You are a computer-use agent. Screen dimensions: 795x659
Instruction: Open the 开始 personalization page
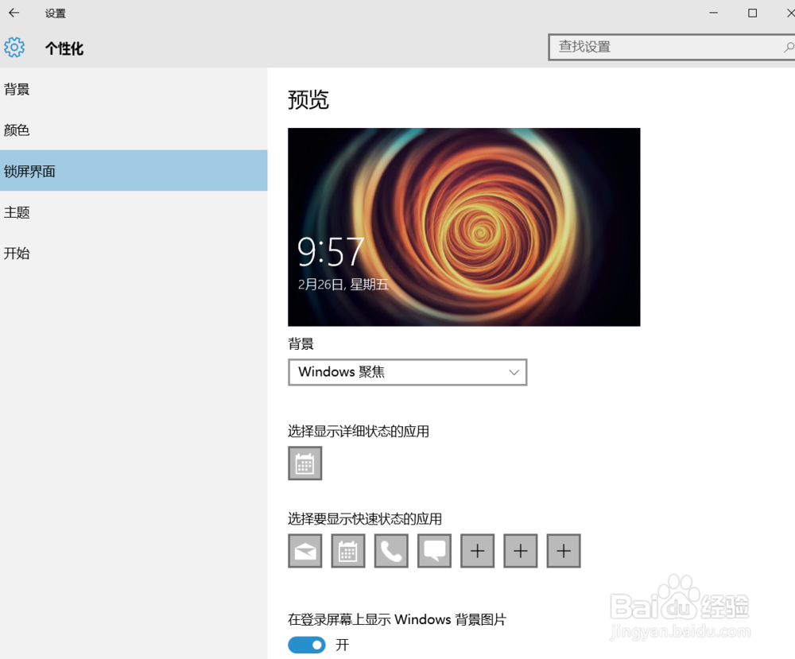pyautogui.click(x=17, y=253)
